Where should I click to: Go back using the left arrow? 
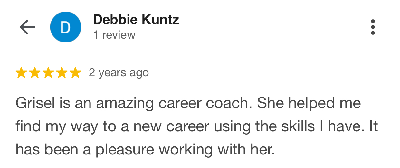27,27
